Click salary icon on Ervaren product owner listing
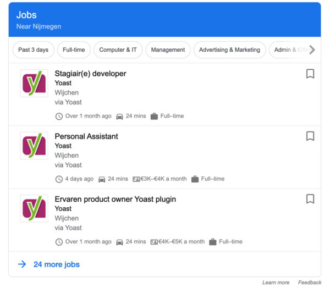 tap(154, 242)
